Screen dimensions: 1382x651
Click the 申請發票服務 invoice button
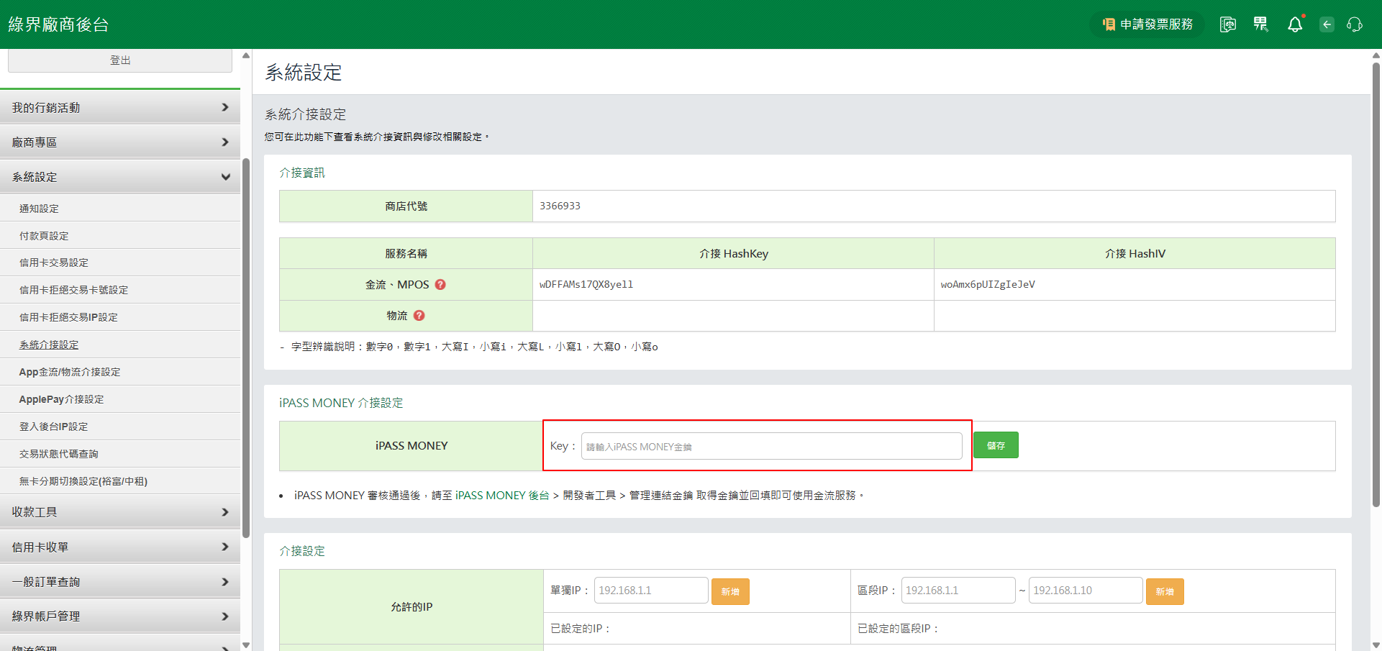[1147, 24]
